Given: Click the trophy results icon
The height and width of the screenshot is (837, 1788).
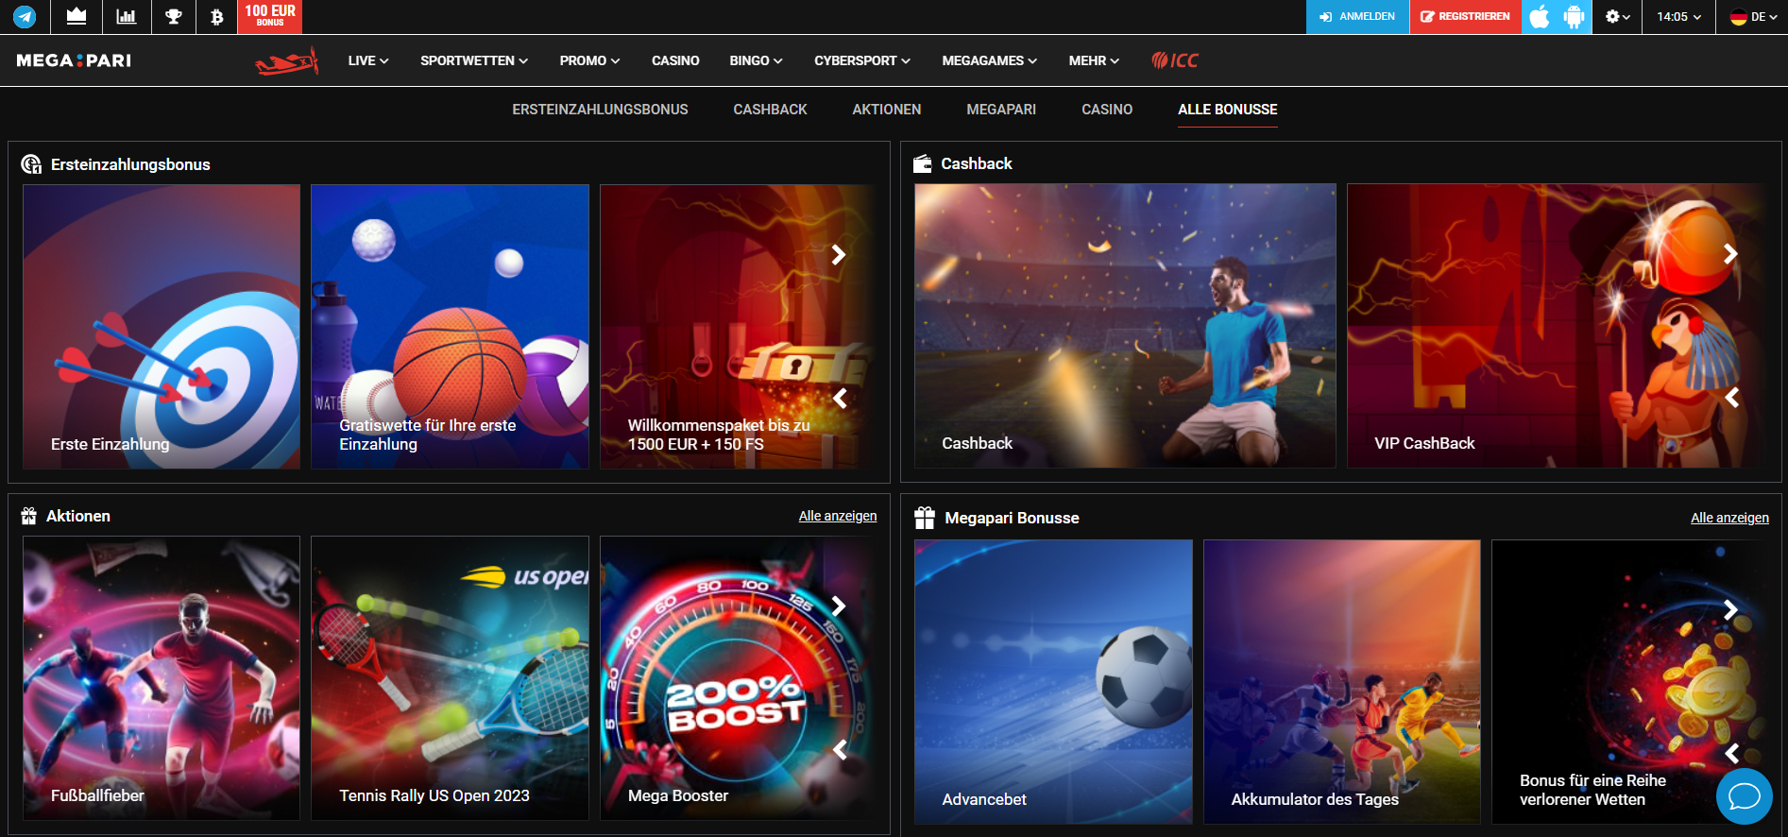Looking at the screenshot, I should pyautogui.click(x=174, y=17).
